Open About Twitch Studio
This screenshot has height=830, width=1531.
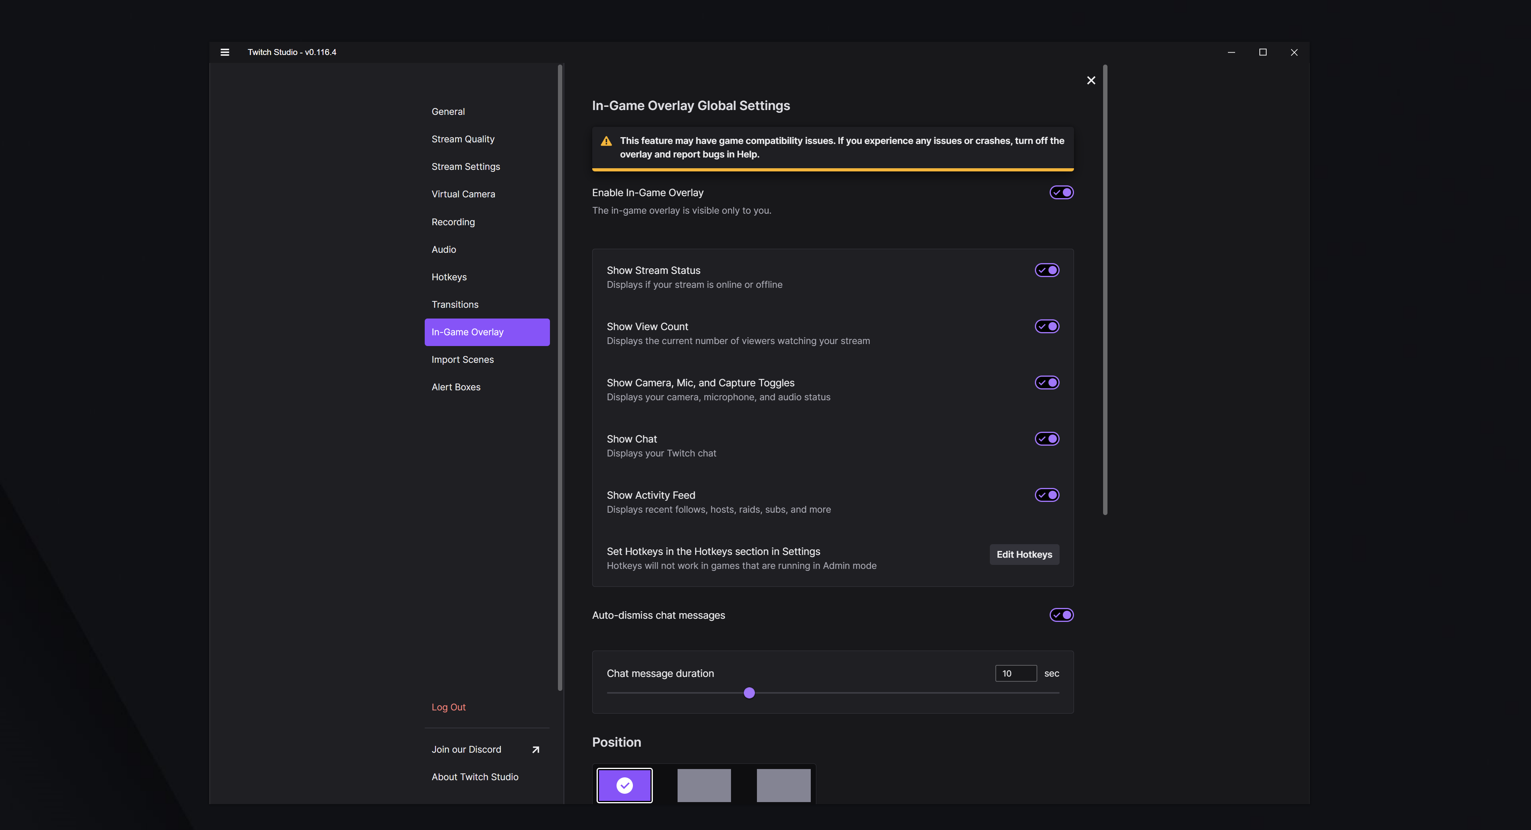tap(487, 777)
